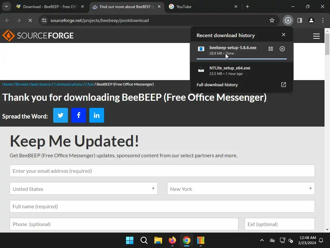Click the email address input field
This screenshot has height=248, width=330.
click(x=162, y=171)
